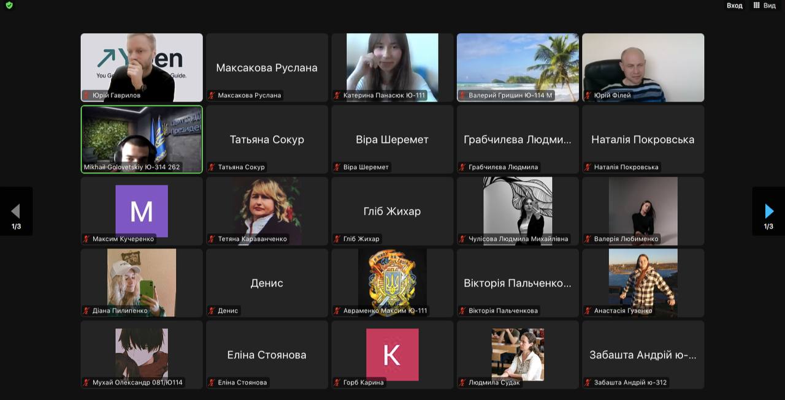Select the Еліна Стоянова participant tile
Screen dimensions: 785x400
267,355
